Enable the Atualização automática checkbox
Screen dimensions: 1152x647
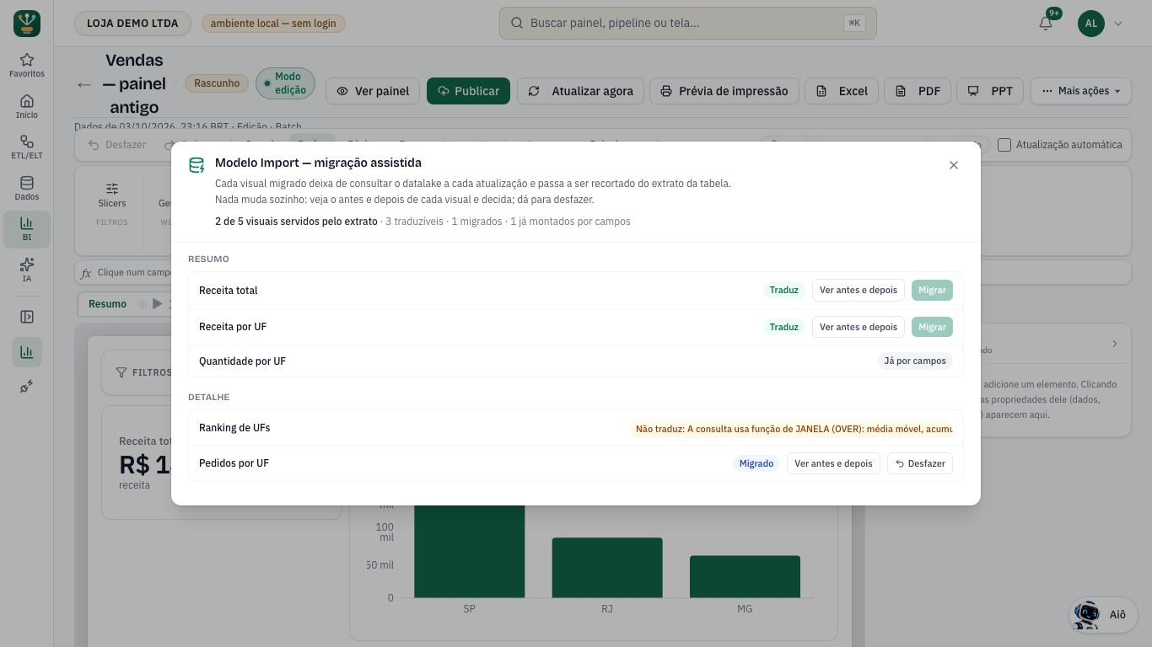point(1004,145)
